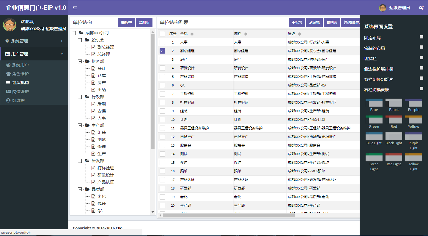This screenshot has width=428, height=236.
Task: Click the 组织机构 list icon
Action: (8, 83)
